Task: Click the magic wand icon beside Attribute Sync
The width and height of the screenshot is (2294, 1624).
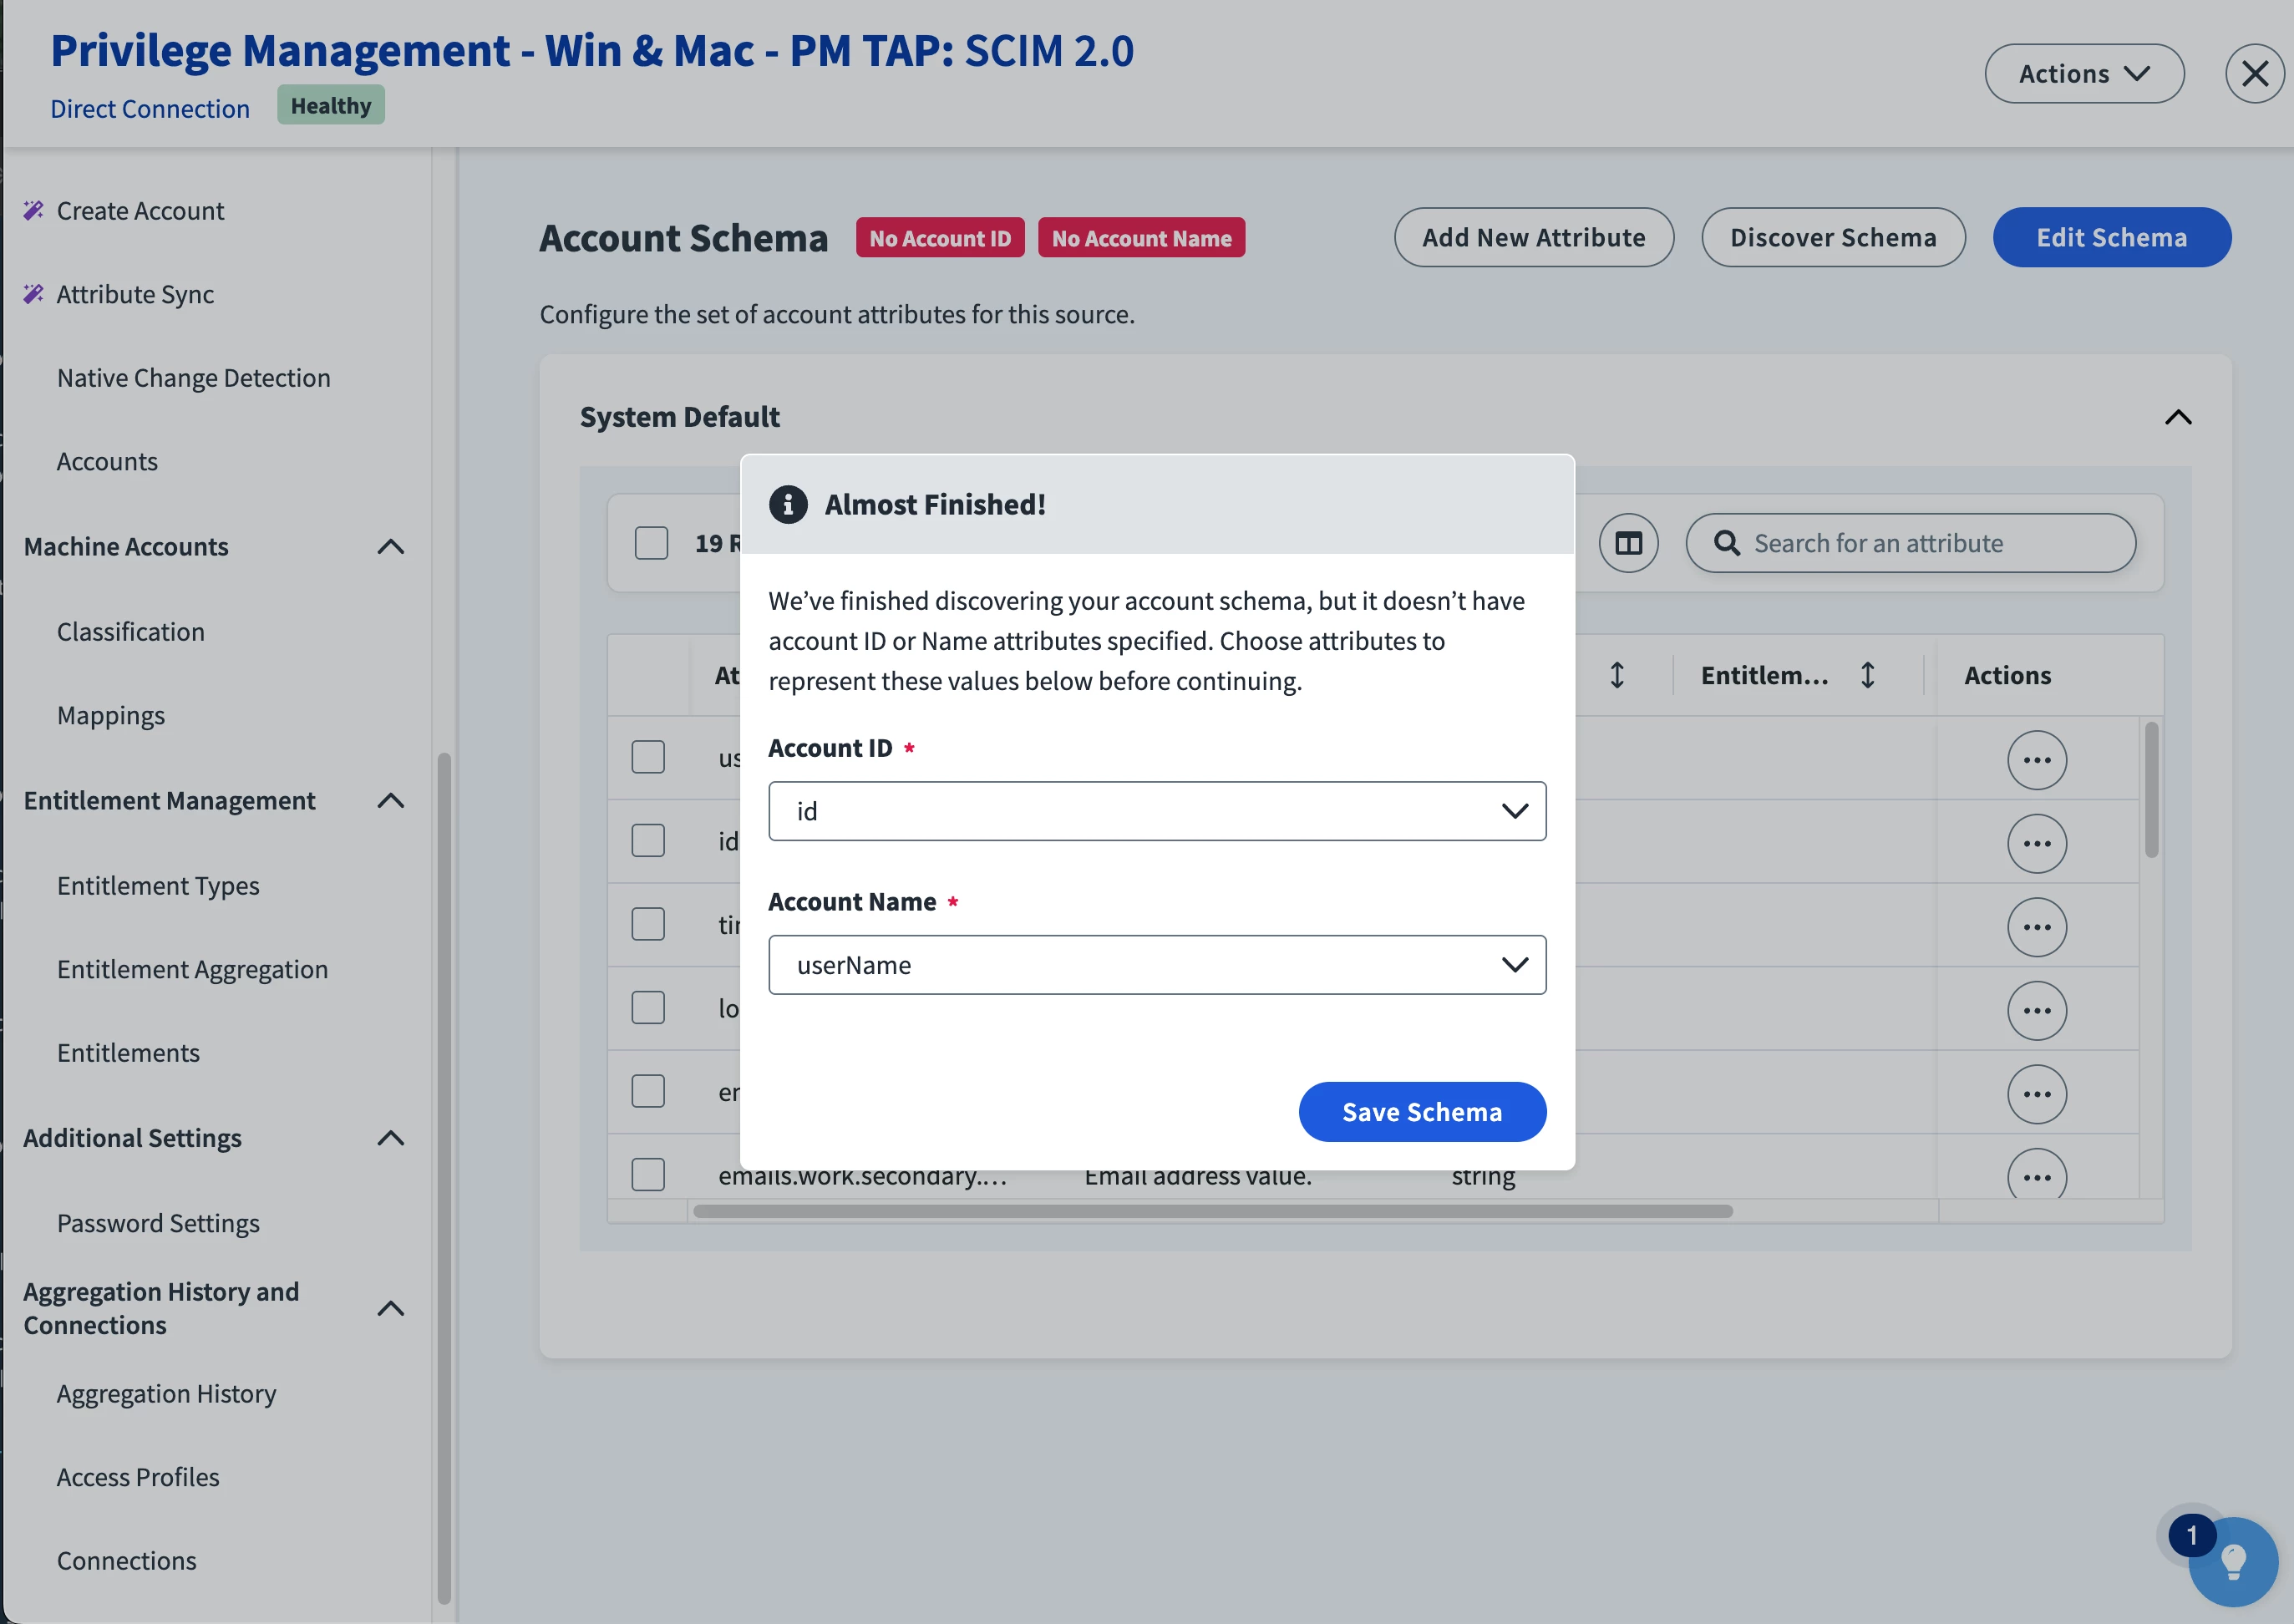Action: [33, 294]
